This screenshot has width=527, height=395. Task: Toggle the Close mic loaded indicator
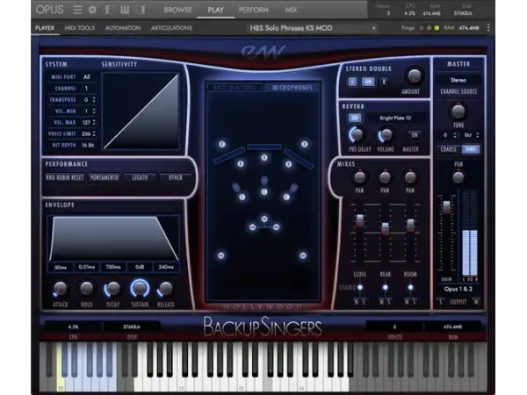pos(360,288)
